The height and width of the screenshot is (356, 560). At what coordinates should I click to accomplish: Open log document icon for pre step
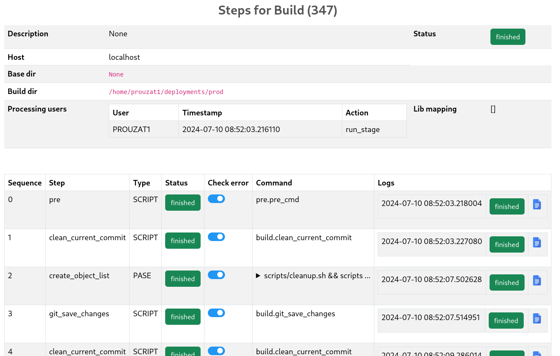537,204
